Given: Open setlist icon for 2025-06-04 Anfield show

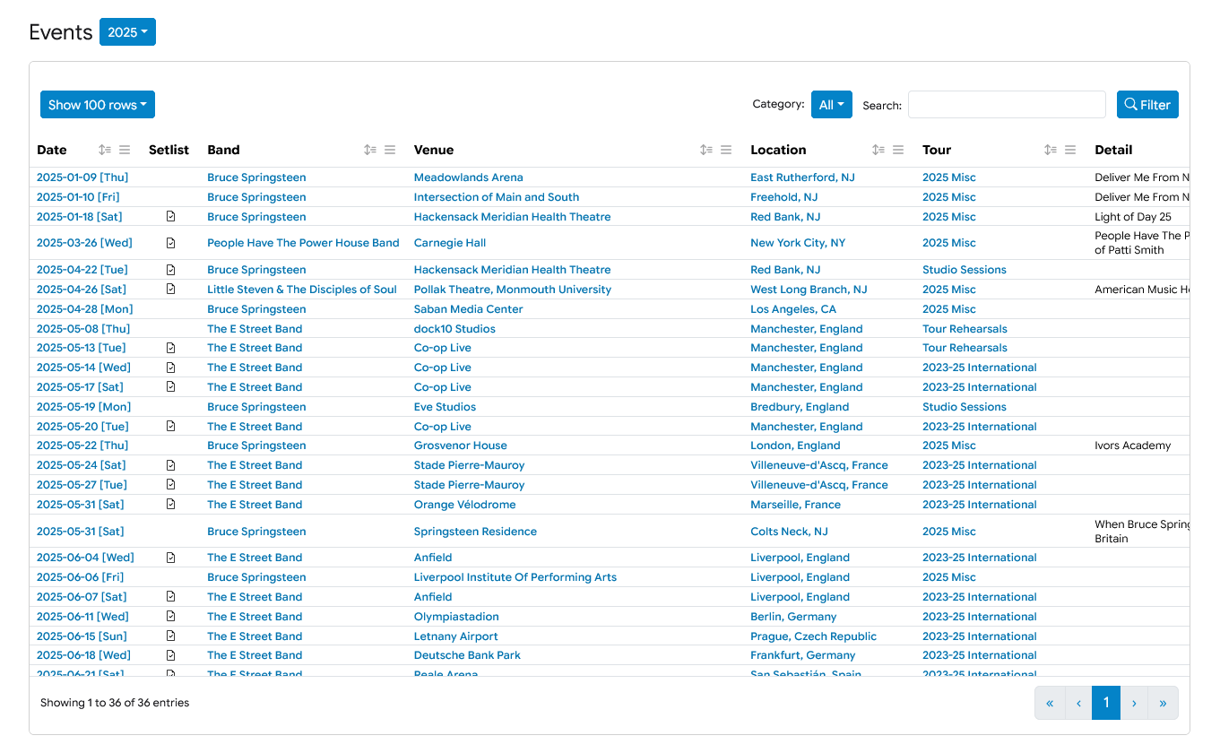Looking at the screenshot, I should tap(170, 558).
